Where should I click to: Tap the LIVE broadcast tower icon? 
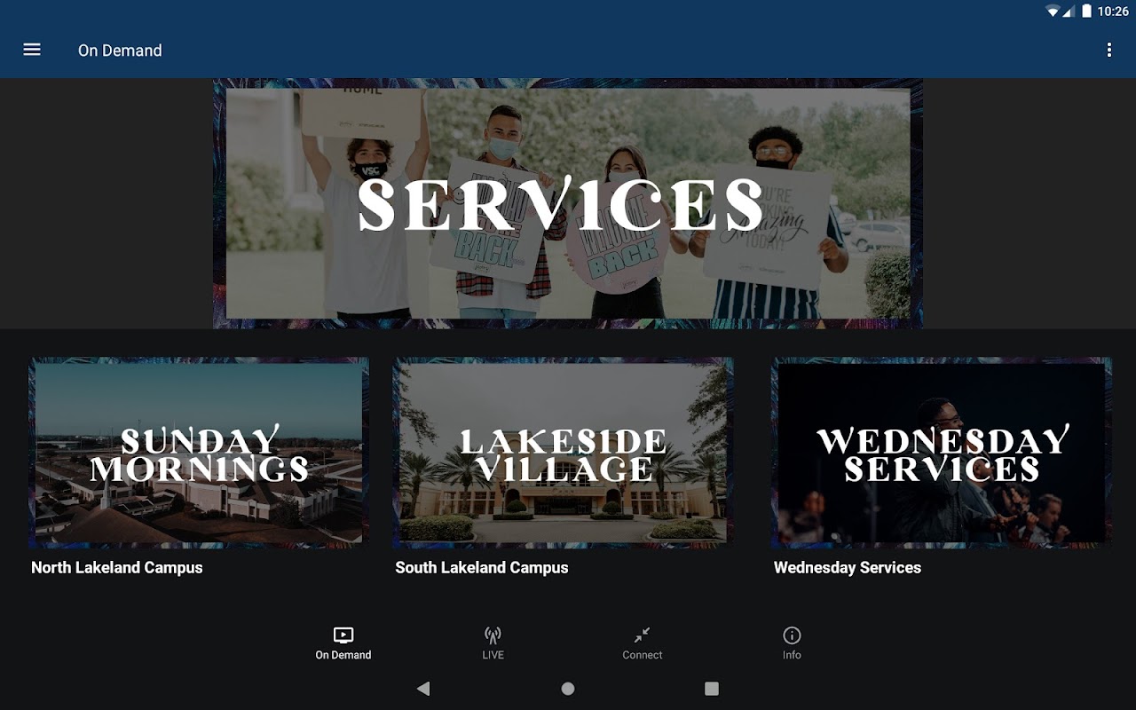coord(493,635)
